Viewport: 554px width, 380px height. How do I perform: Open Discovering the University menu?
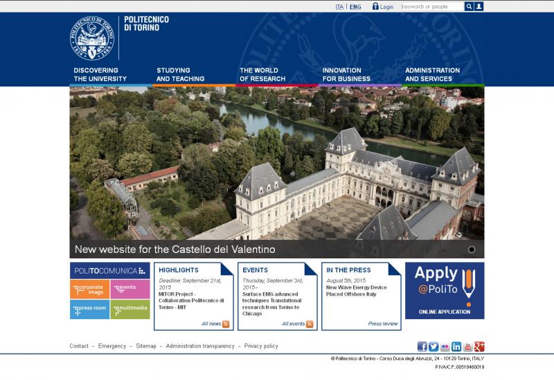[x=100, y=75]
